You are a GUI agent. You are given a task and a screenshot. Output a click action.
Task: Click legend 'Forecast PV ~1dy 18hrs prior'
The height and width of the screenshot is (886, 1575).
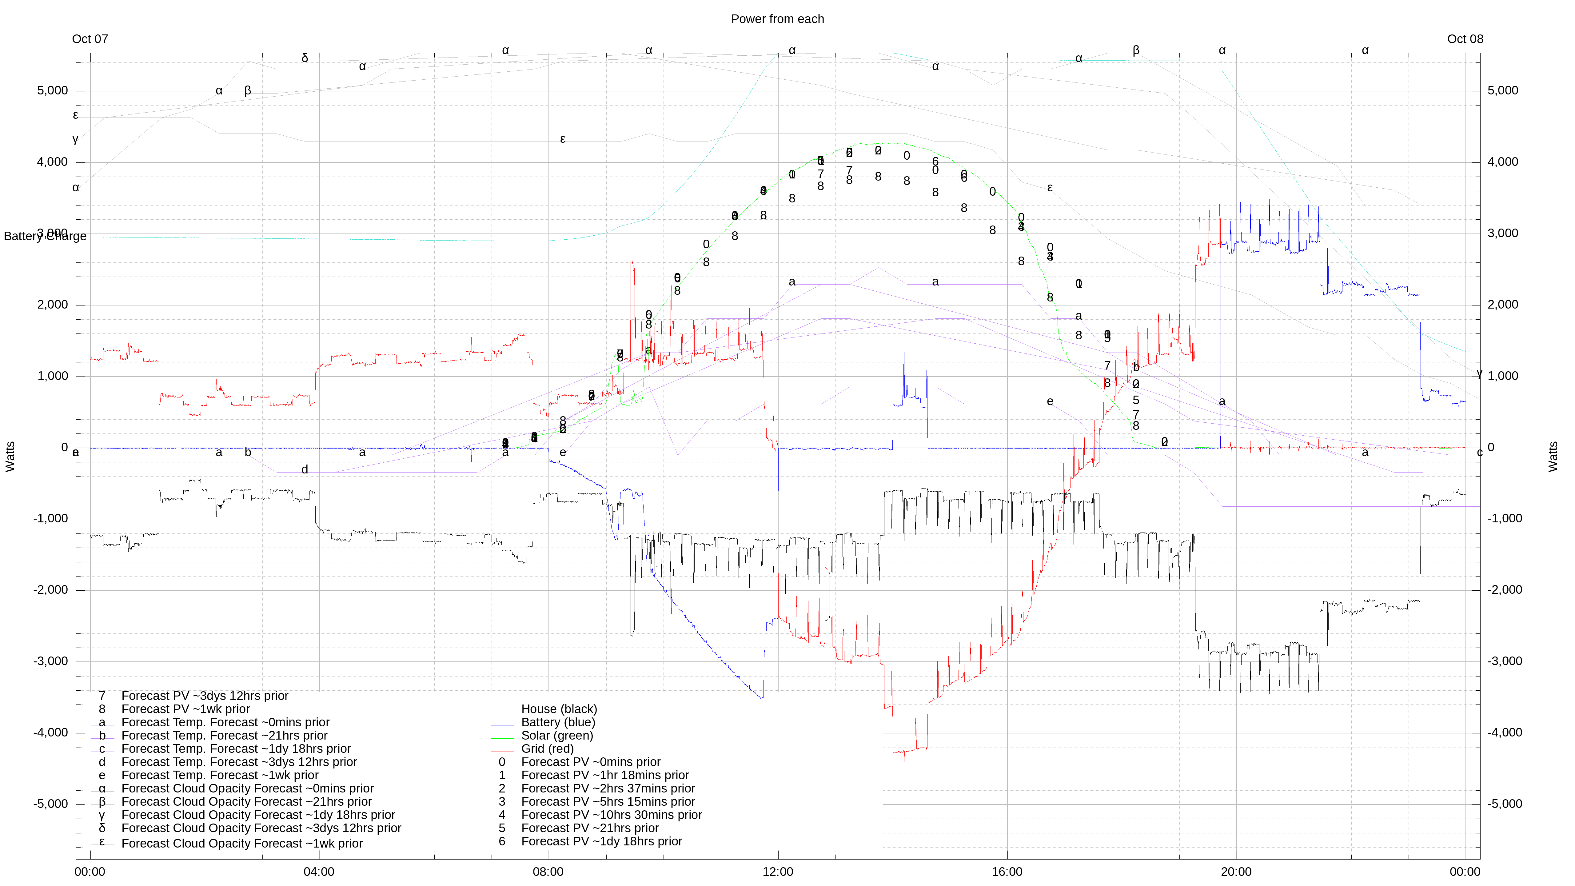pyautogui.click(x=602, y=841)
